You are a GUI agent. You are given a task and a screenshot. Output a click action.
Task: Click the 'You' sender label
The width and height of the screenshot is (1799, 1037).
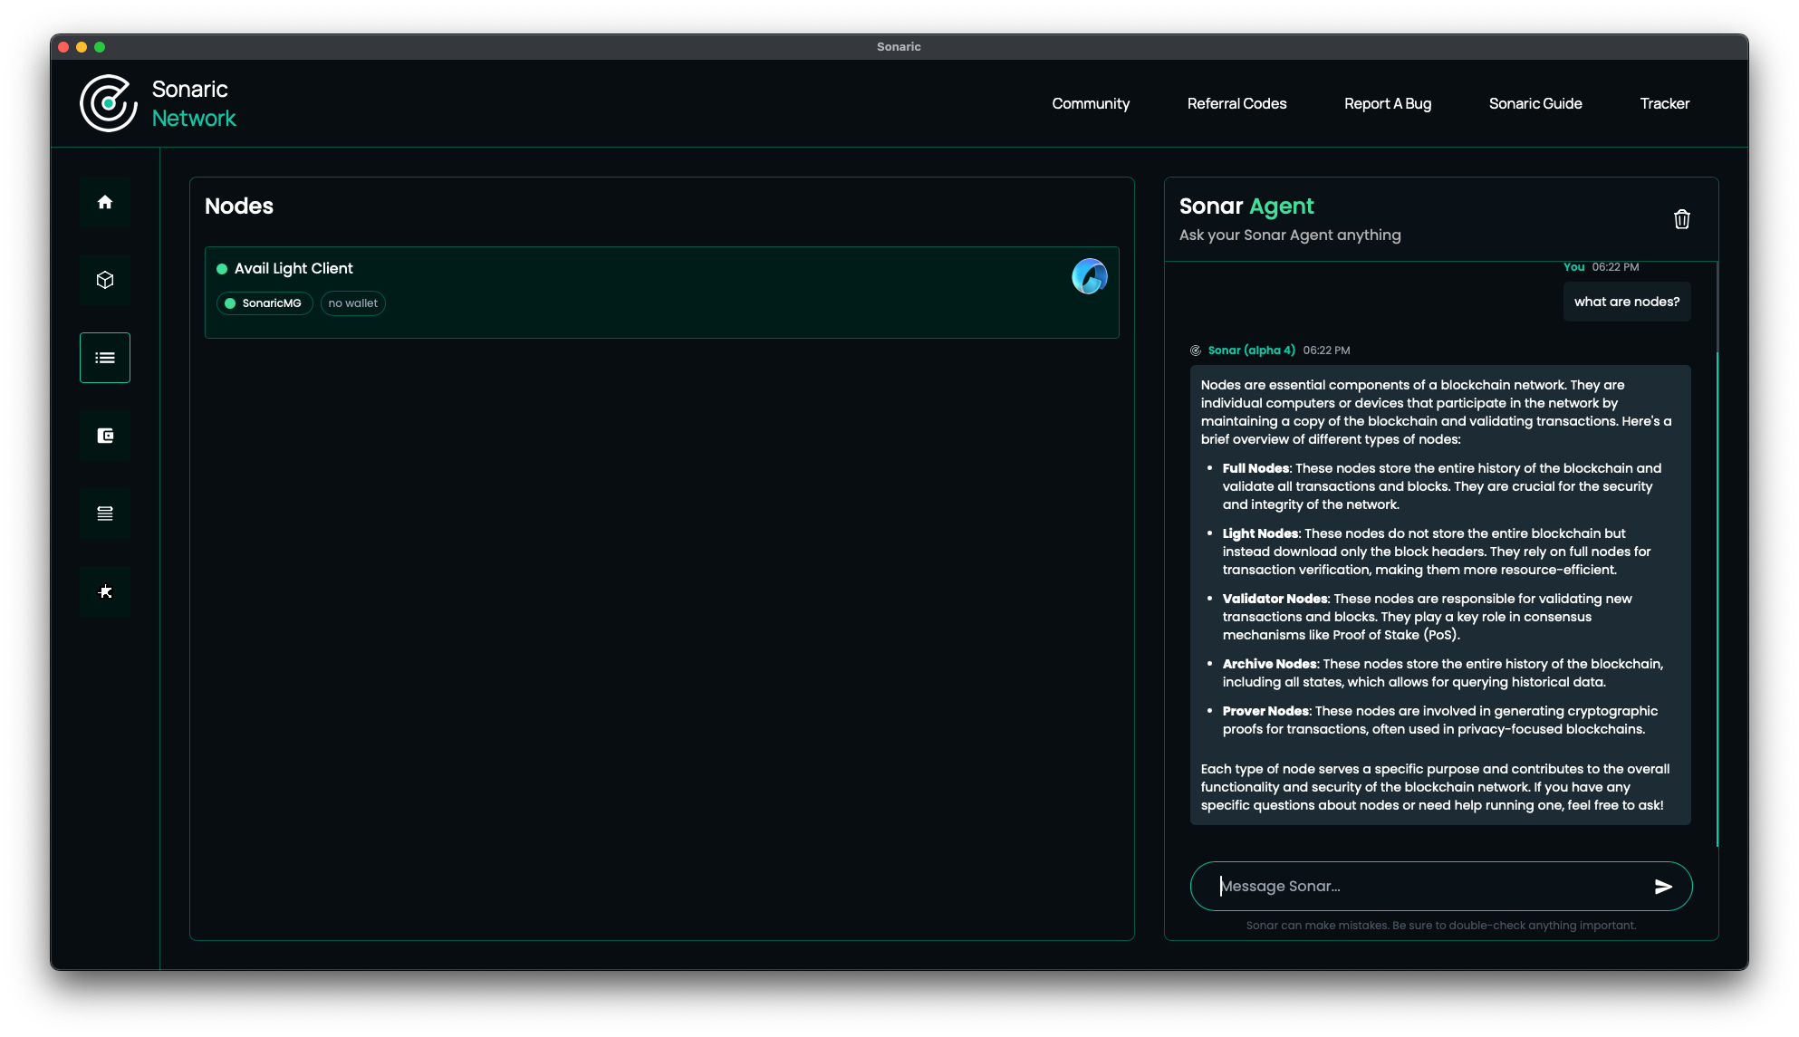[x=1574, y=267]
